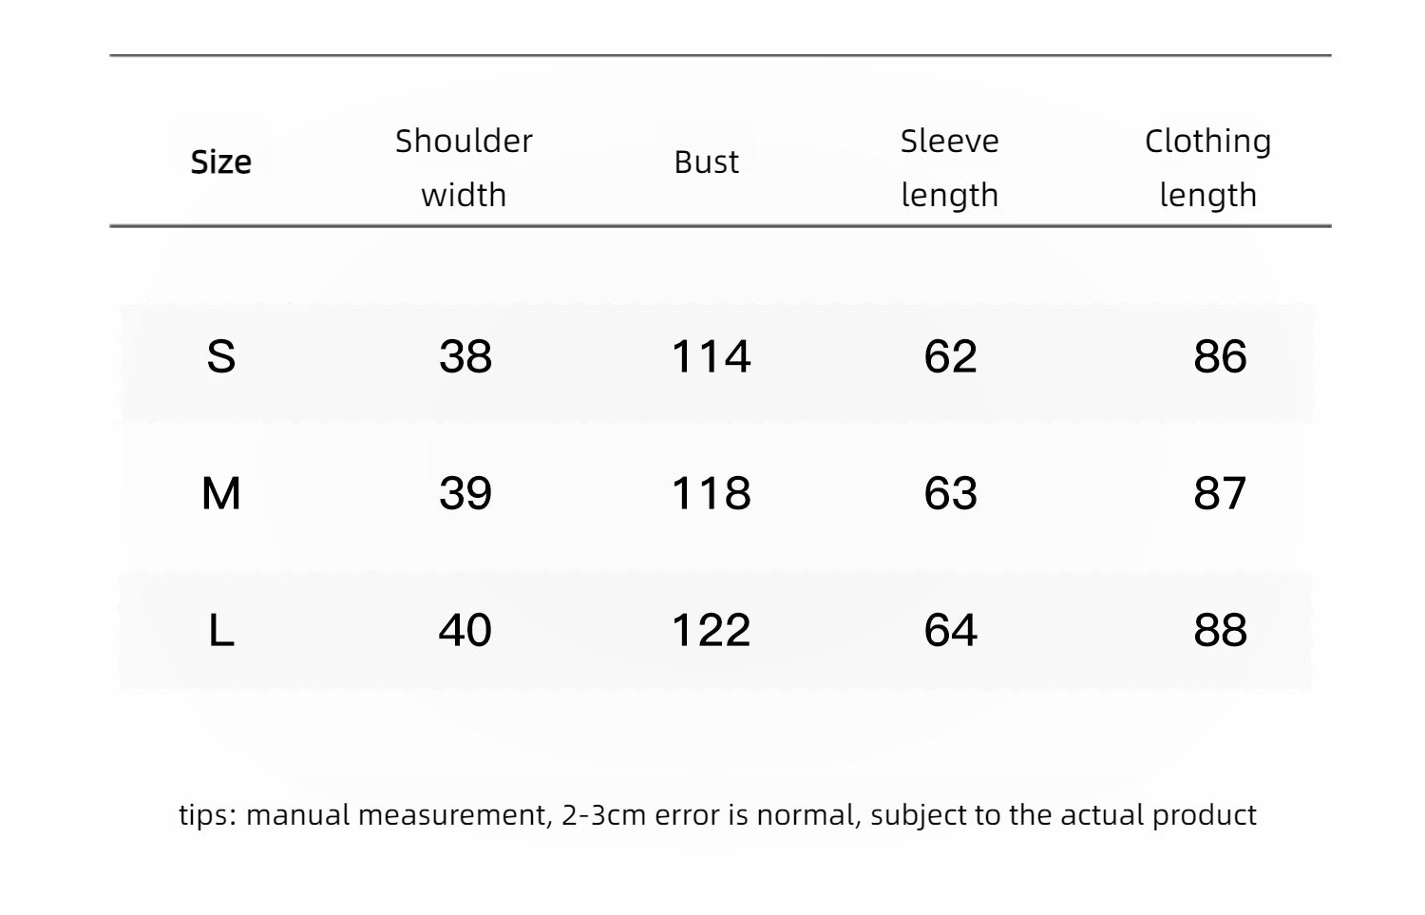Click clothing length value 88
This screenshot has height=915, width=1425.
(1220, 631)
